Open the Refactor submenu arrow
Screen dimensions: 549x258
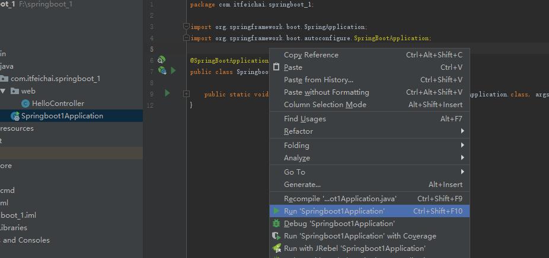coord(462,131)
